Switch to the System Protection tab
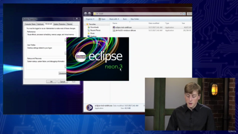Viewport: 238px width, 134px height. [x=59, y=24]
